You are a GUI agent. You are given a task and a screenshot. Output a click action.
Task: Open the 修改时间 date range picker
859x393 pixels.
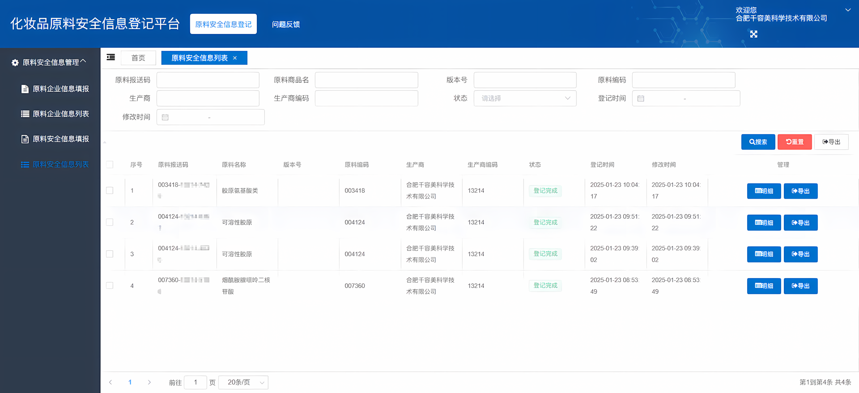(210, 117)
